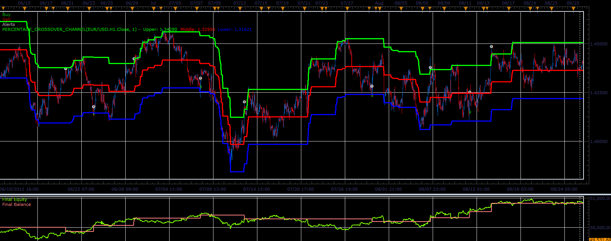Click the 06/21 date label on top axis

[x=67, y=3]
